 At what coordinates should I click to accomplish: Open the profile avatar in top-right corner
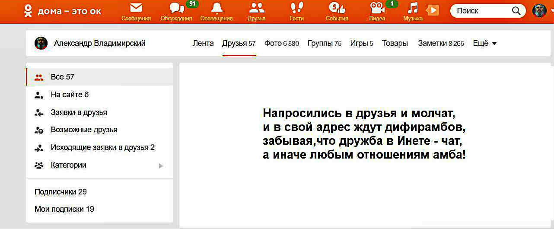point(539,10)
